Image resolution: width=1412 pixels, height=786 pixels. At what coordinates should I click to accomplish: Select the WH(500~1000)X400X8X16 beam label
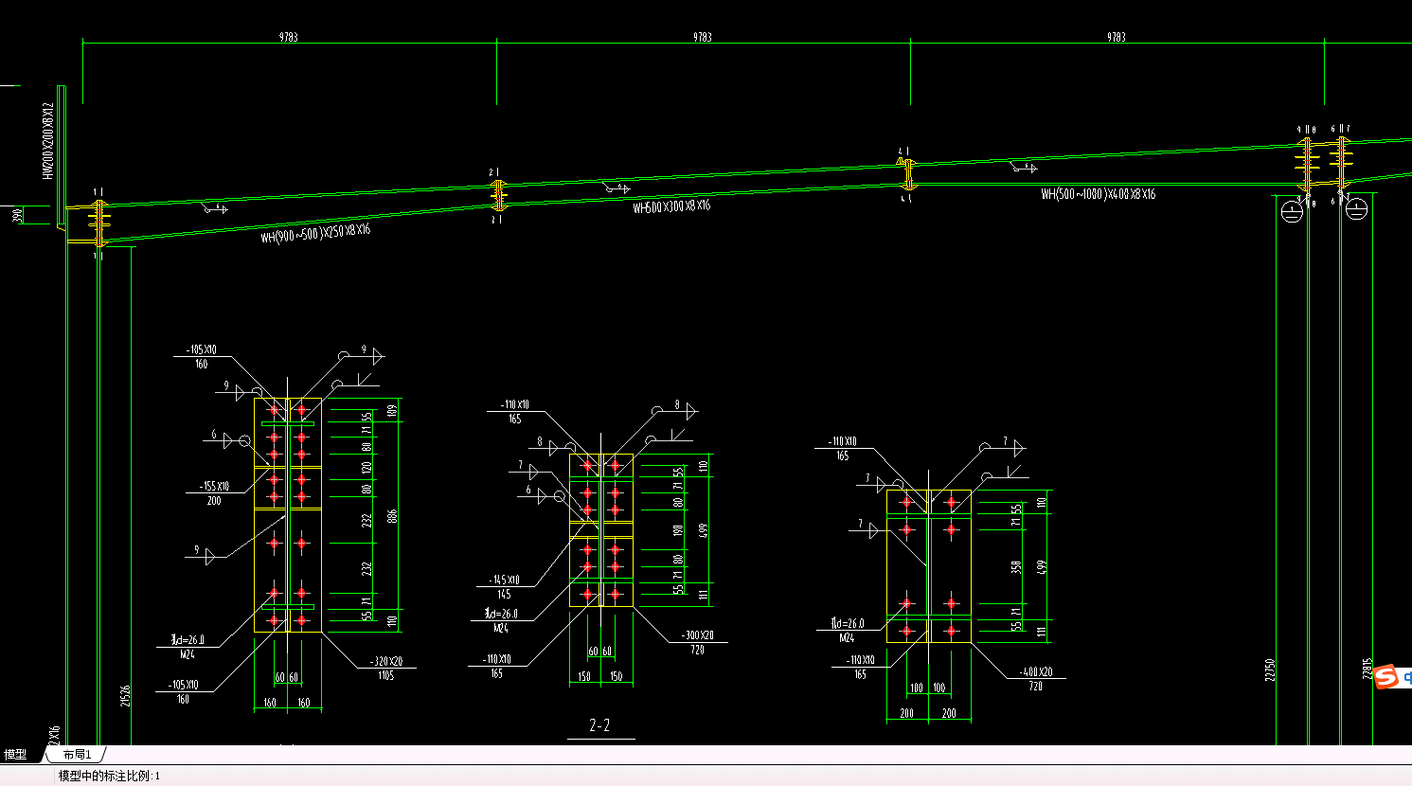point(1098,194)
